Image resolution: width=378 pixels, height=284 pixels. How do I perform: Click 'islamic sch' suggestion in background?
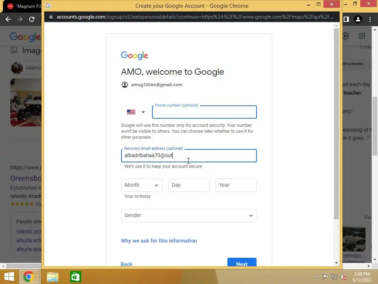29,231
